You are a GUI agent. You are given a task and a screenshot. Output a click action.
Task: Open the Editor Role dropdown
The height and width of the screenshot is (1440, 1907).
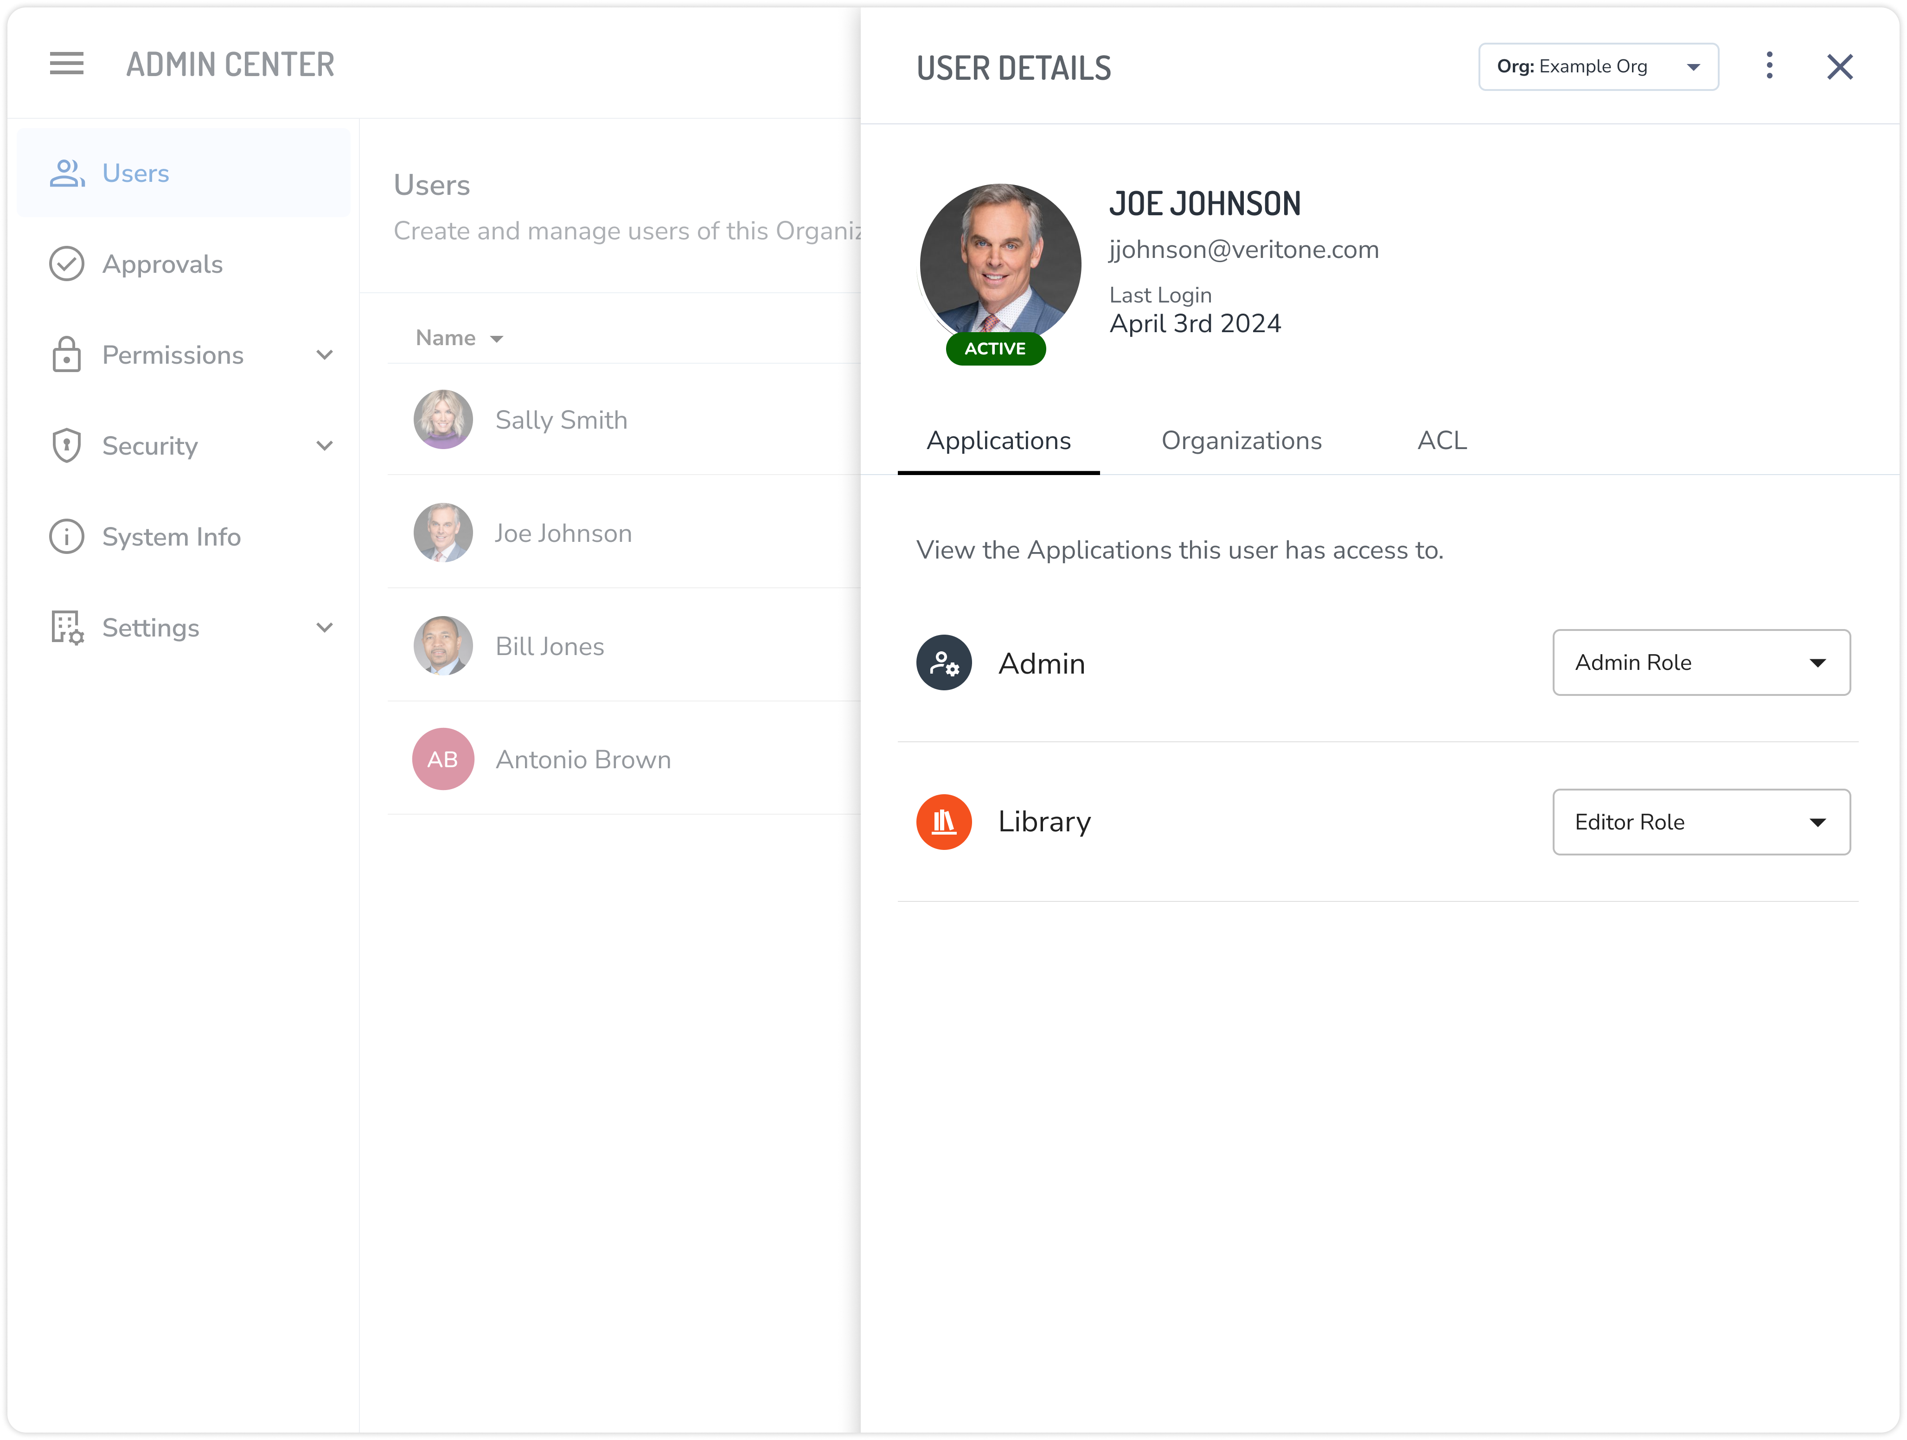1700,822
